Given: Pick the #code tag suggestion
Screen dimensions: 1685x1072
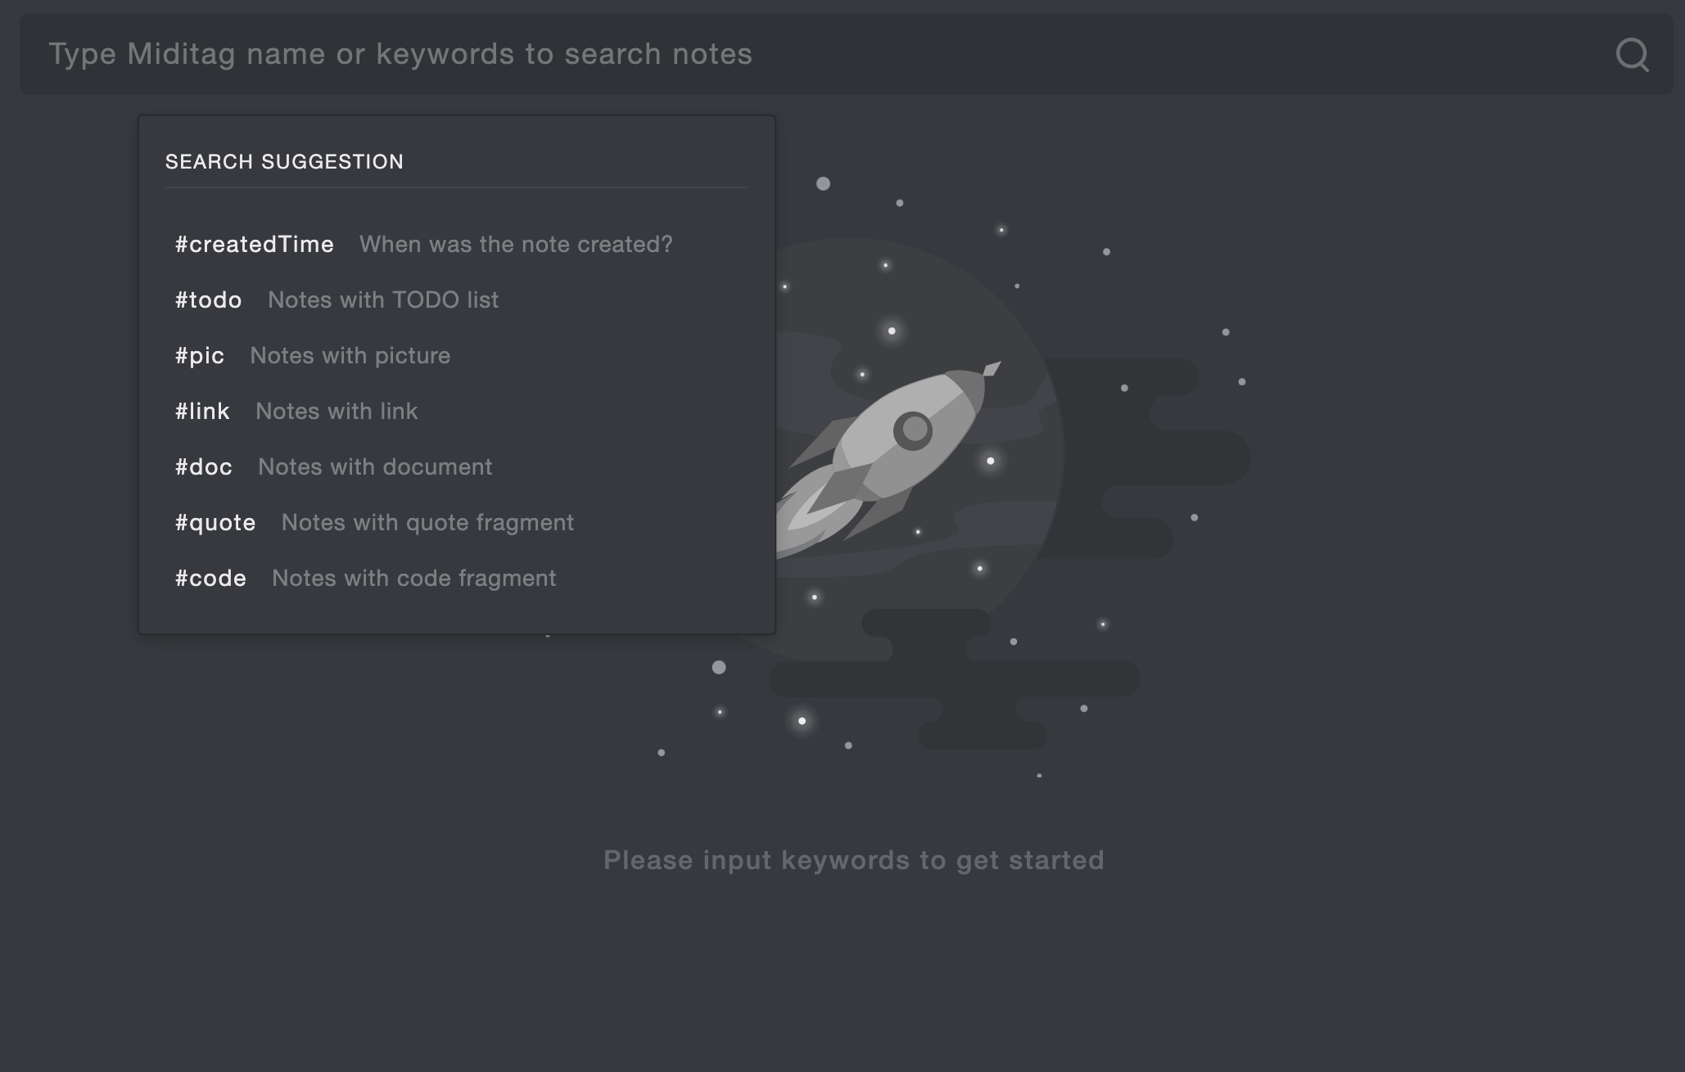Looking at the screenshot, I should point(210,578).
